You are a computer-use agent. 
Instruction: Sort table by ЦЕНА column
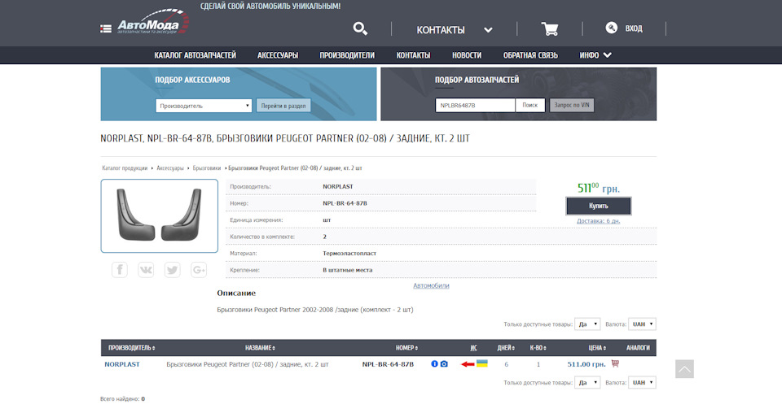(x=597, y=348)
